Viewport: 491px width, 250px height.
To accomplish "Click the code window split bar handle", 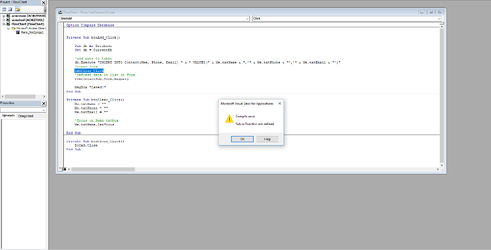I will coord(442,23).
